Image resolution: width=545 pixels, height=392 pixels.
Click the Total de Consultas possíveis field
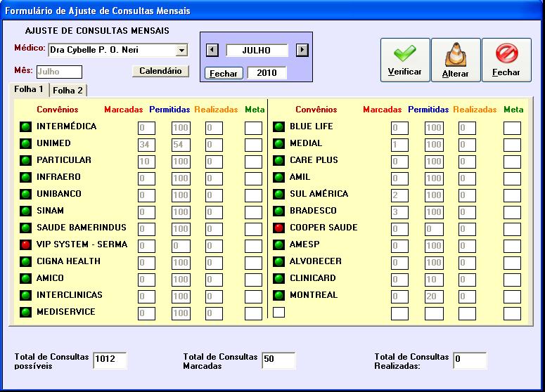point(110,360)
